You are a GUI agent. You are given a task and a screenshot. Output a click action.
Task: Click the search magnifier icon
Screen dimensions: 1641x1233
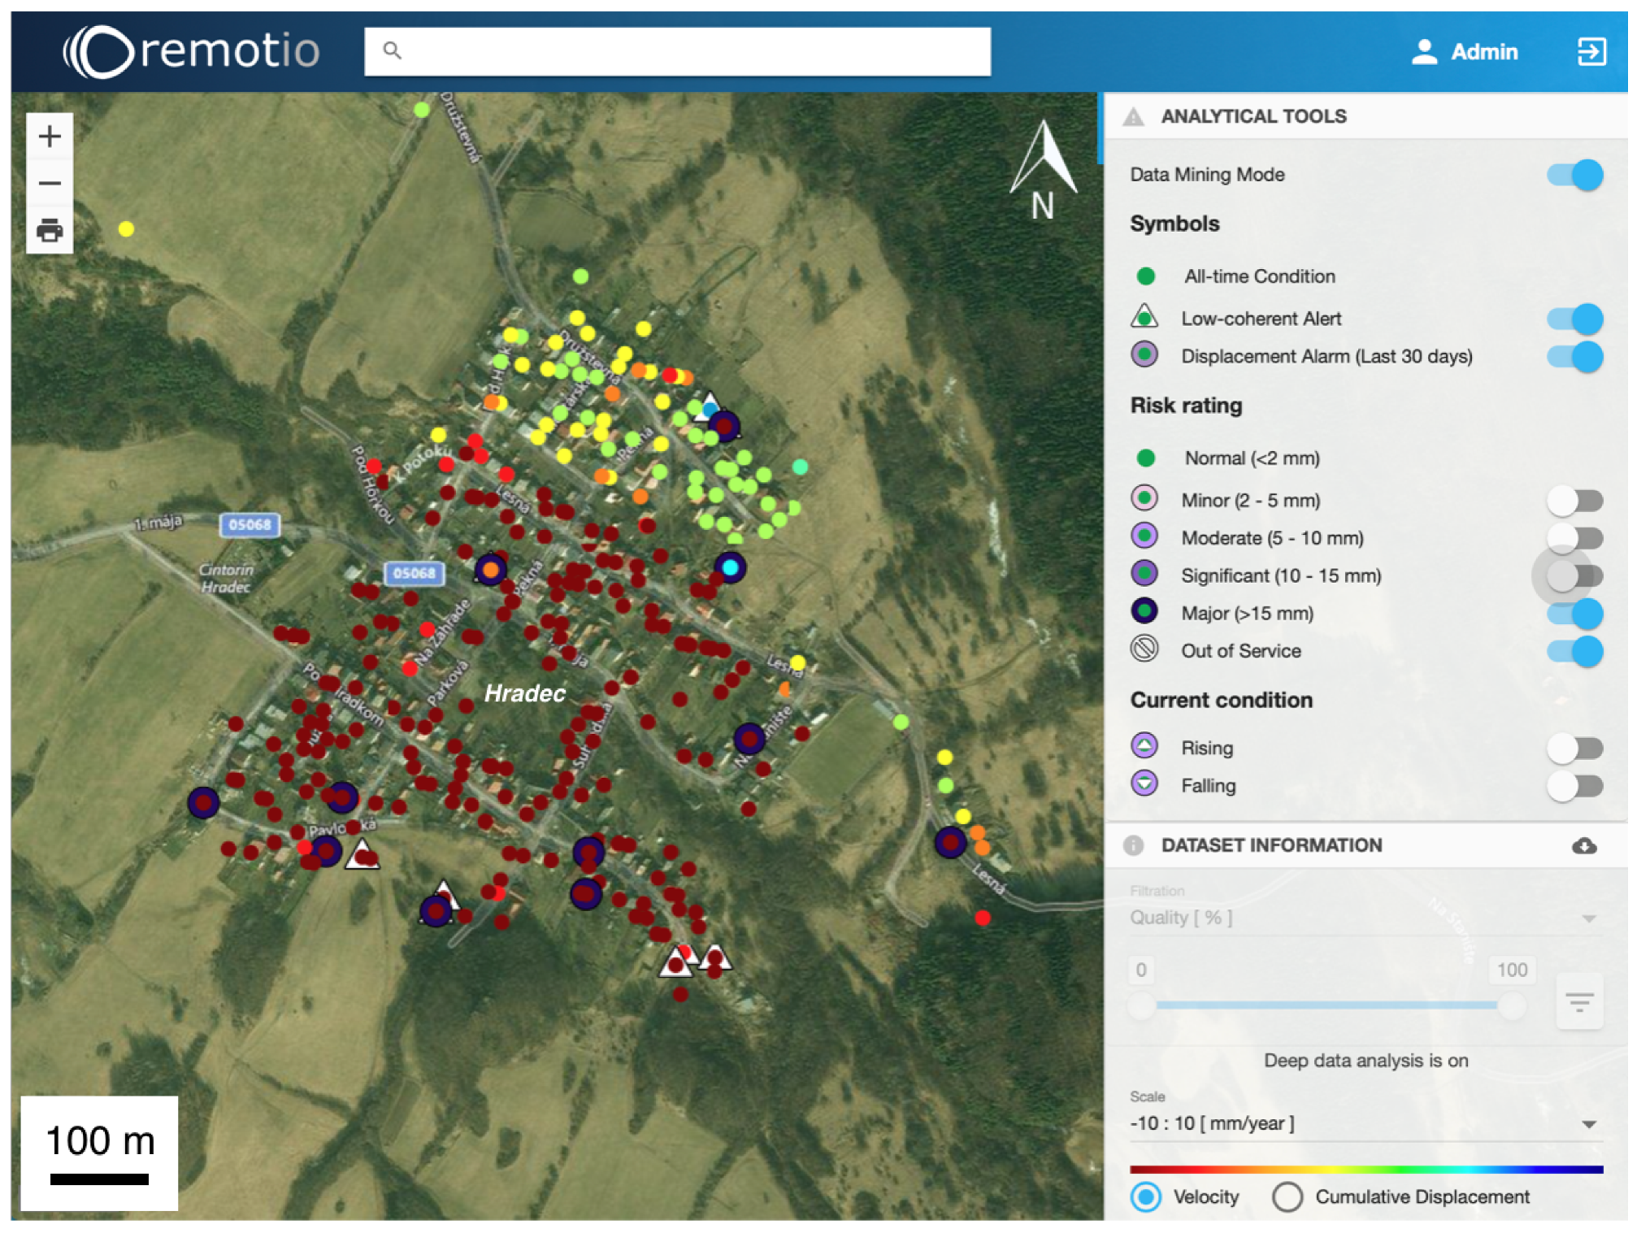point(393,51)
